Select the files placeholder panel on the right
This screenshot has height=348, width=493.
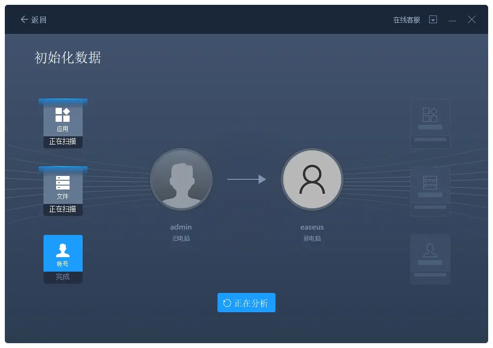click(430, 191)
